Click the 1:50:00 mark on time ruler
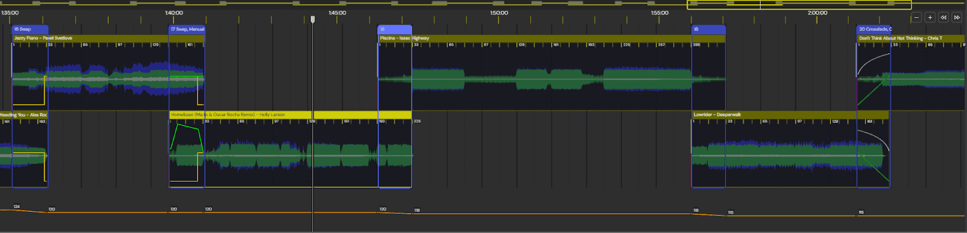Viewport: 967px width, 233px height. pos(499,13)
